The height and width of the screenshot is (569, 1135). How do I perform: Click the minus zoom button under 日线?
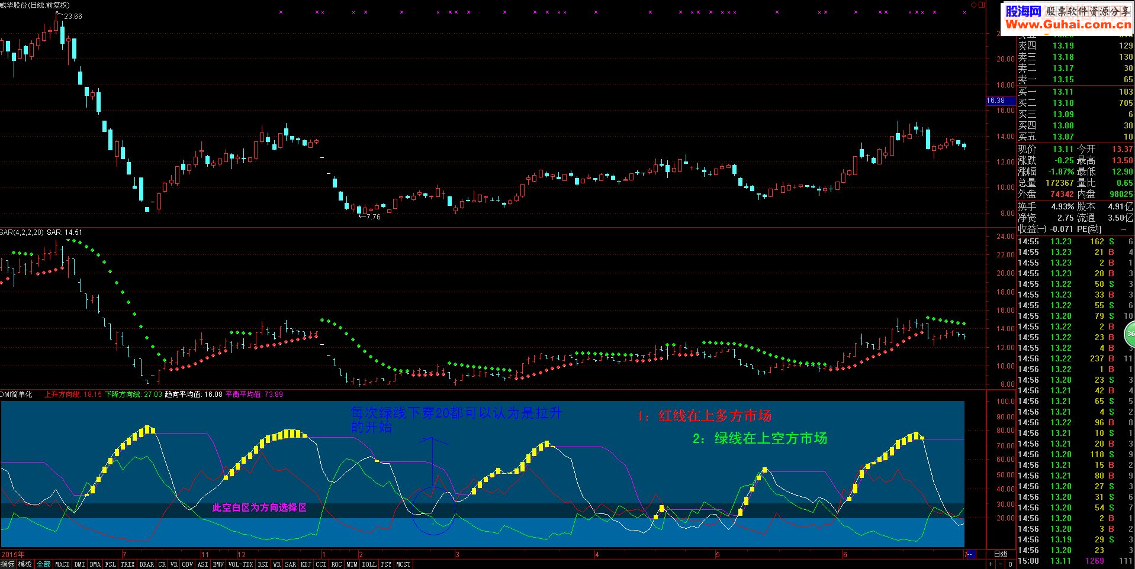coord(1000,564)
